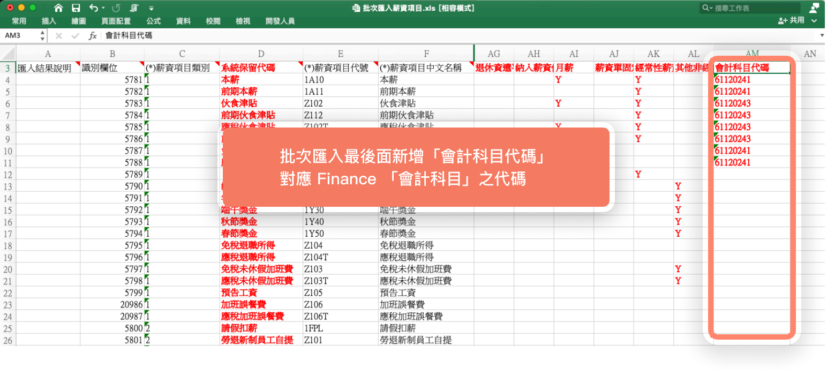Image resolution: width=827 pixels, height=375 pixels.
Task: Select the column D header
Action: coord(261,54)
